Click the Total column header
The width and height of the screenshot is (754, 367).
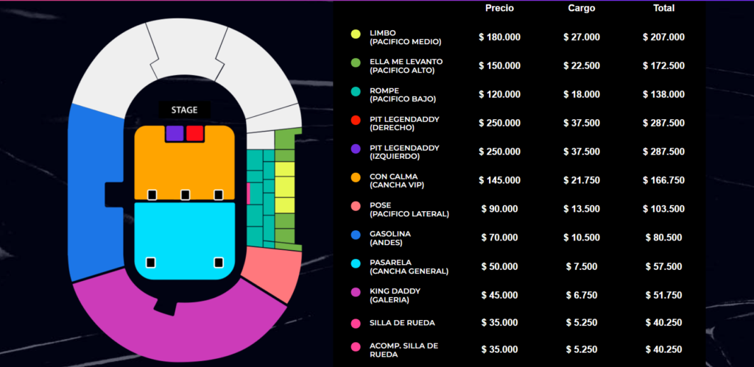click(663, 8)
